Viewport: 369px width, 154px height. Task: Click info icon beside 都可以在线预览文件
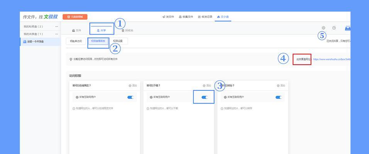point(74,109)
